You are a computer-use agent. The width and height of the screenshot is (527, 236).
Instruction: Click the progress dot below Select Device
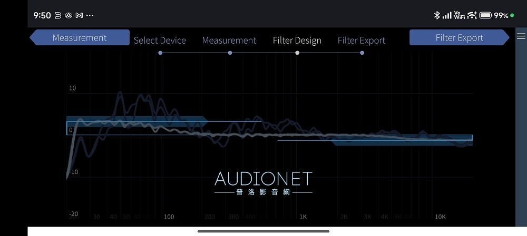160,53
